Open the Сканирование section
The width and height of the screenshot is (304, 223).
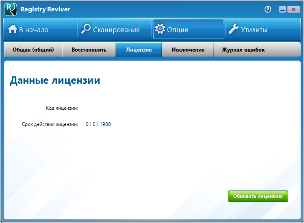click(x=114, y=30)
